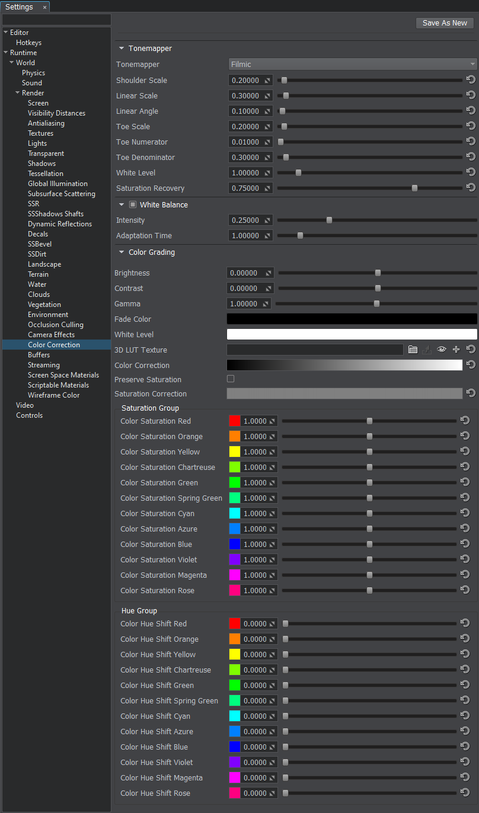Reset the Toe Scale value
The height and width of the screenshot is (813, 479).
pos(471,126)
